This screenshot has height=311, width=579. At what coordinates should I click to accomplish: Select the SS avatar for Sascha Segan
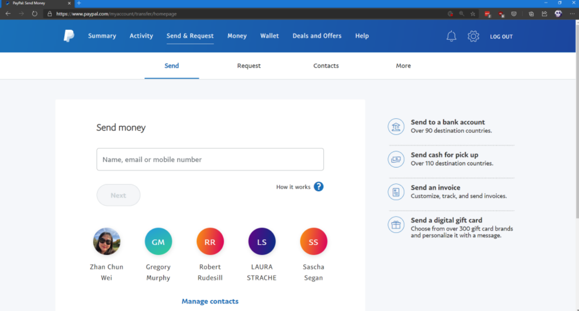coord(314,241)
